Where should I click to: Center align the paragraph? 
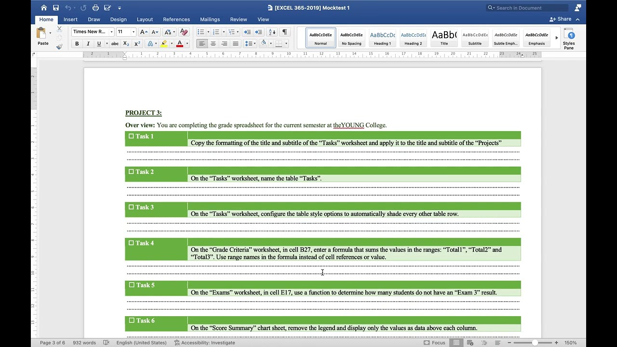point(213,44)
